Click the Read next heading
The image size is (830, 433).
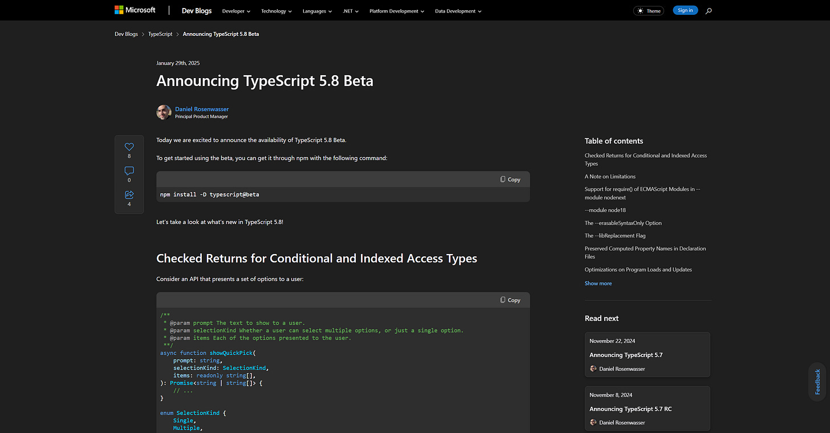(601, 318)
